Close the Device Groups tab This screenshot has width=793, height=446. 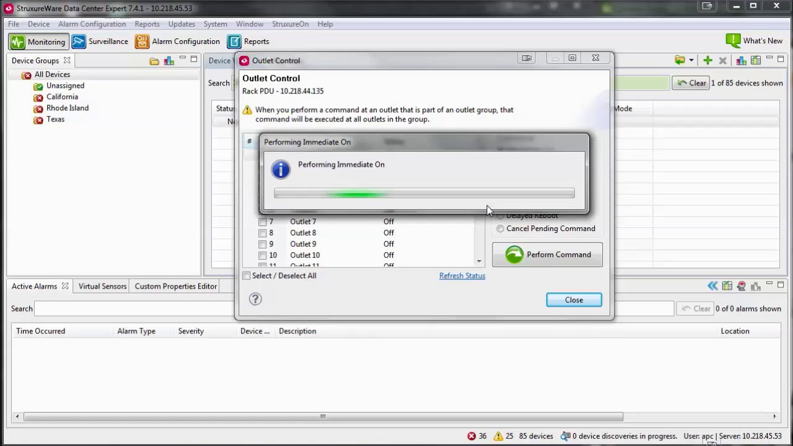tap(66, 60)
